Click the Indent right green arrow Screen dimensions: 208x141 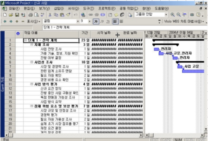tap(11, 21)
